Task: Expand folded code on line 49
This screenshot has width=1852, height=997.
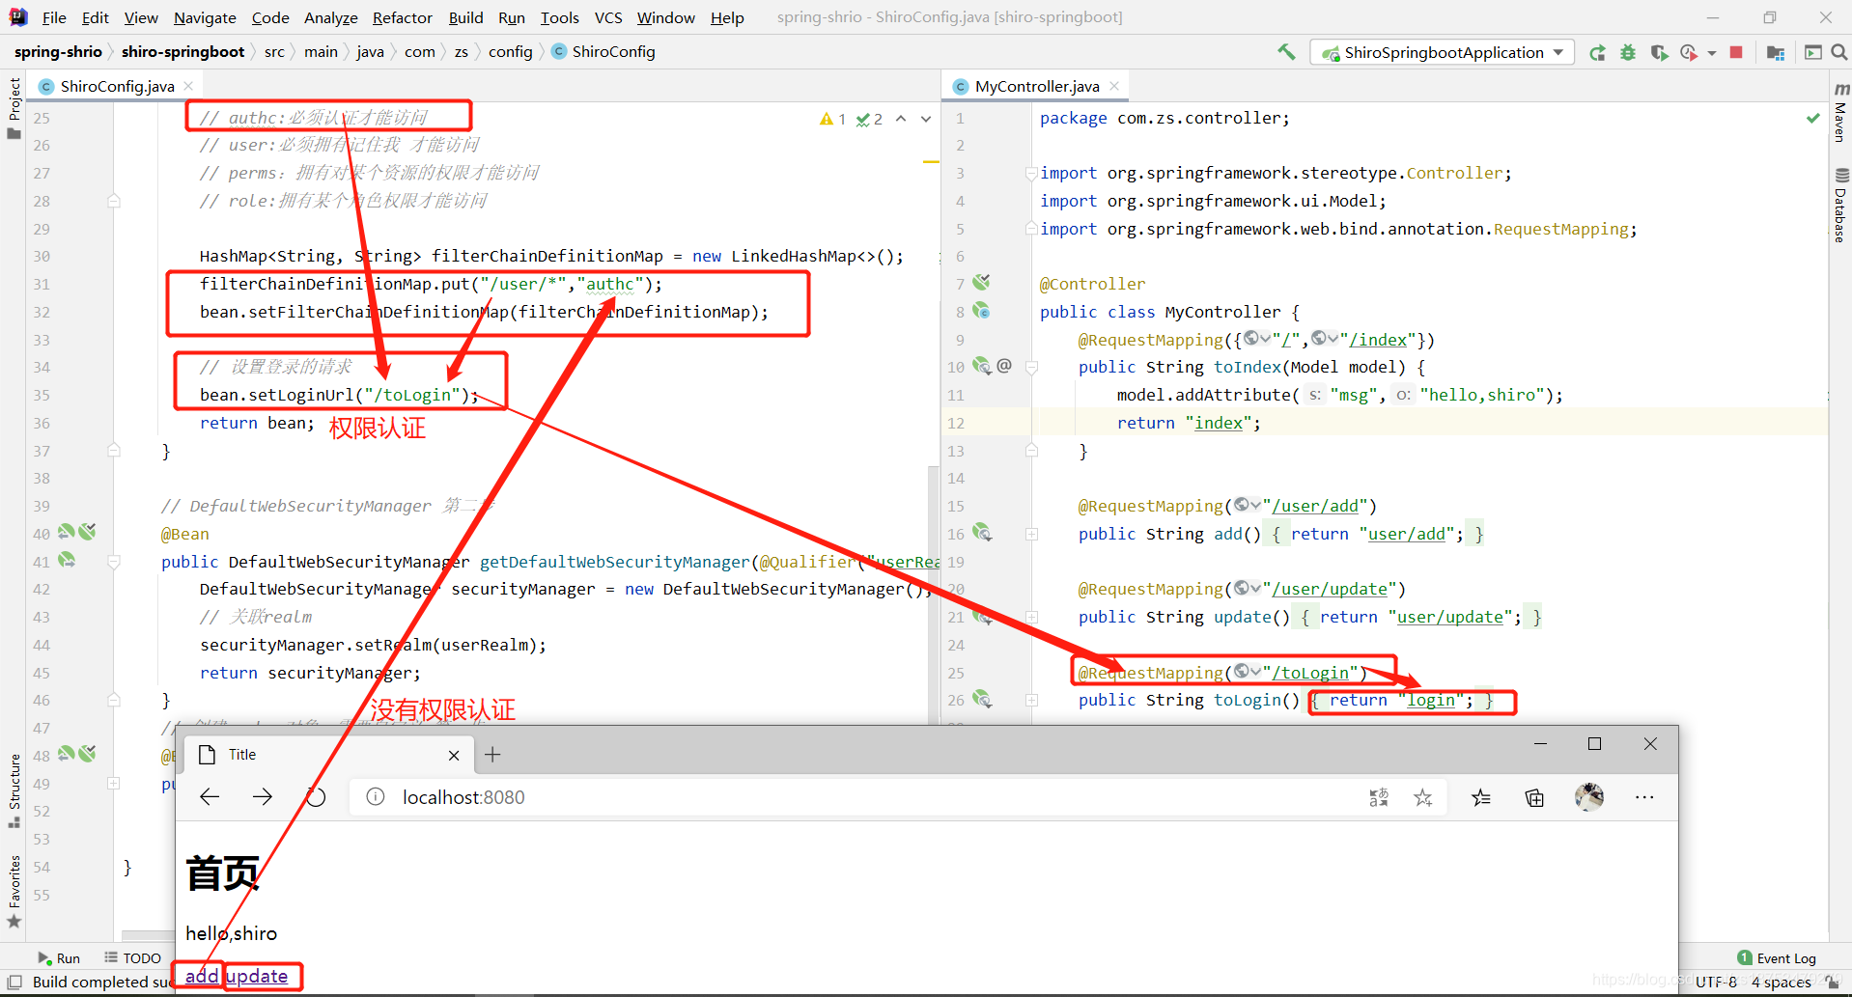Action: (114, 784)
